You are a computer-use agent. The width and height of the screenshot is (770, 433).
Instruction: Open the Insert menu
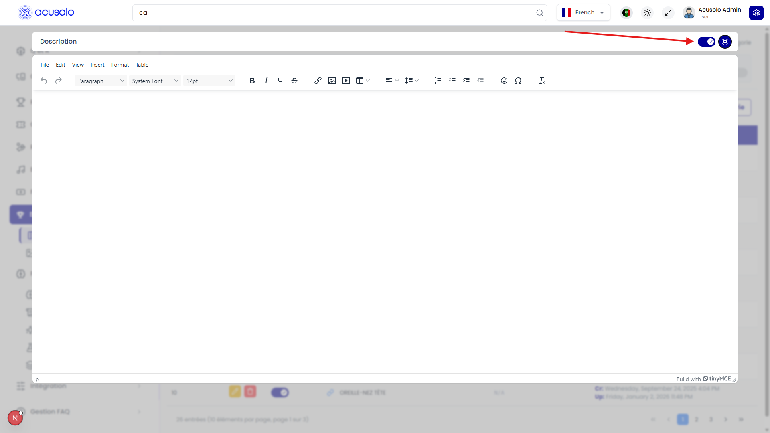(97, 65)
